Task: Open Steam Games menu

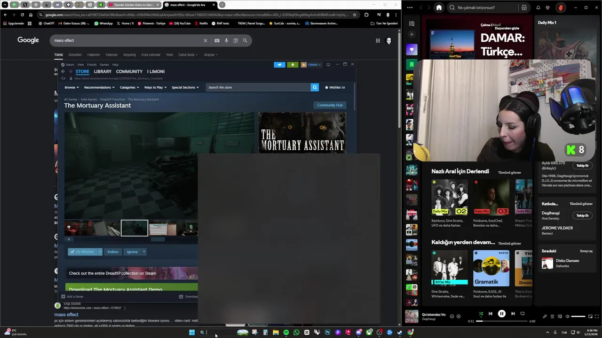Action: (104, 64)
